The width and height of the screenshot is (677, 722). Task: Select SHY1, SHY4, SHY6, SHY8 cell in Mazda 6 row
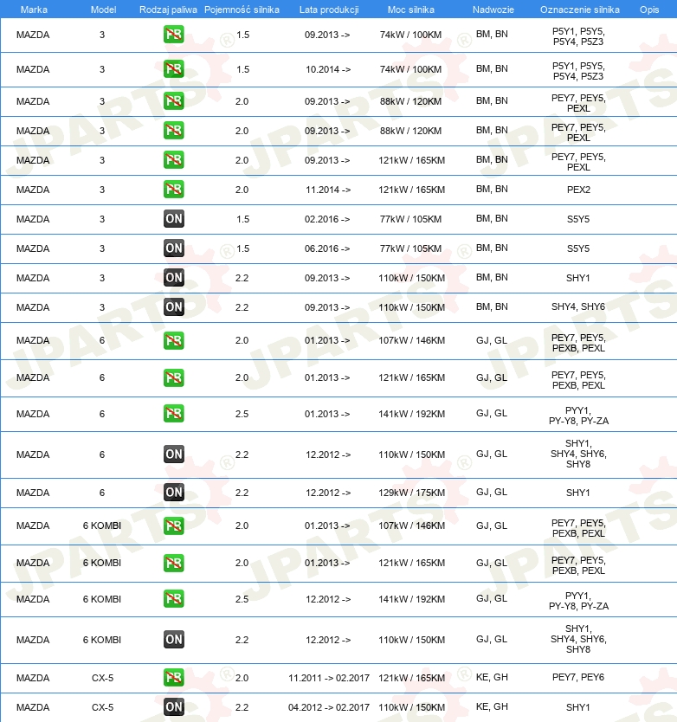(578, 454)
